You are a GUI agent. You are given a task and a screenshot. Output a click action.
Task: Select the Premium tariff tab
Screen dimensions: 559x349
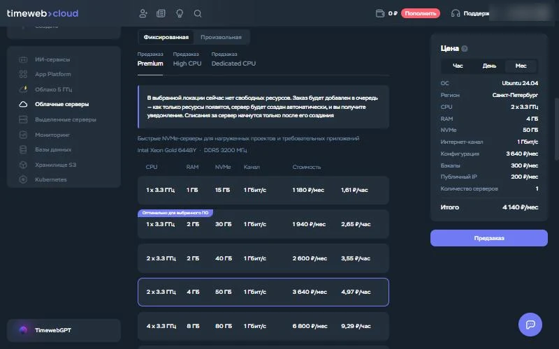pyautogui.click(x=150, y=64)
